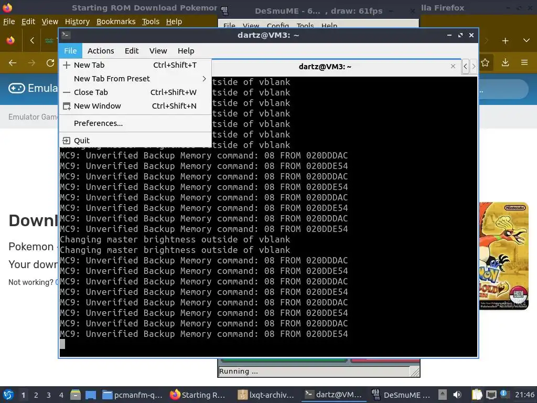Image resolution: width=537 pixels, height=403 pixels.
Task: Open the LXQt start menu
Action: (8, 395)
